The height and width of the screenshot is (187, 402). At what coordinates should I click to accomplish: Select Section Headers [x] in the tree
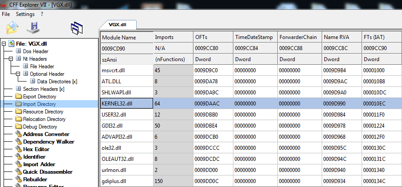pyautogui.click(x=43, y=89)
